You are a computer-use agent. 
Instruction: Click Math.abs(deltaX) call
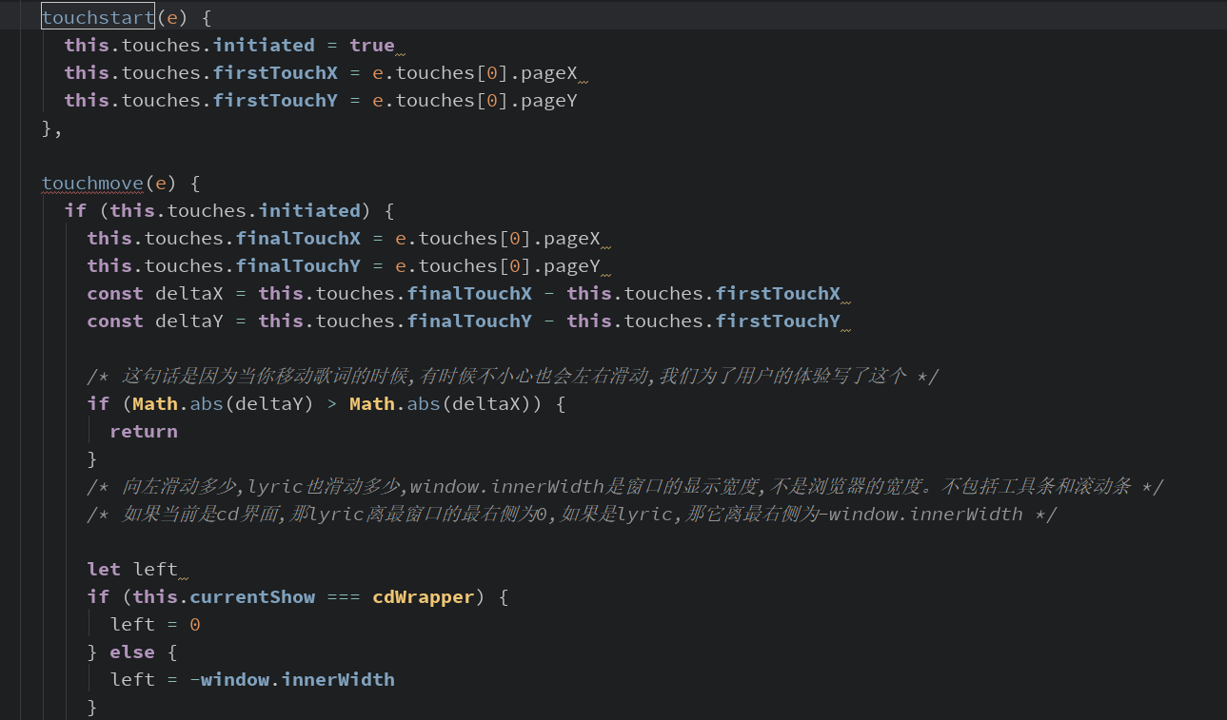[441, 403]
